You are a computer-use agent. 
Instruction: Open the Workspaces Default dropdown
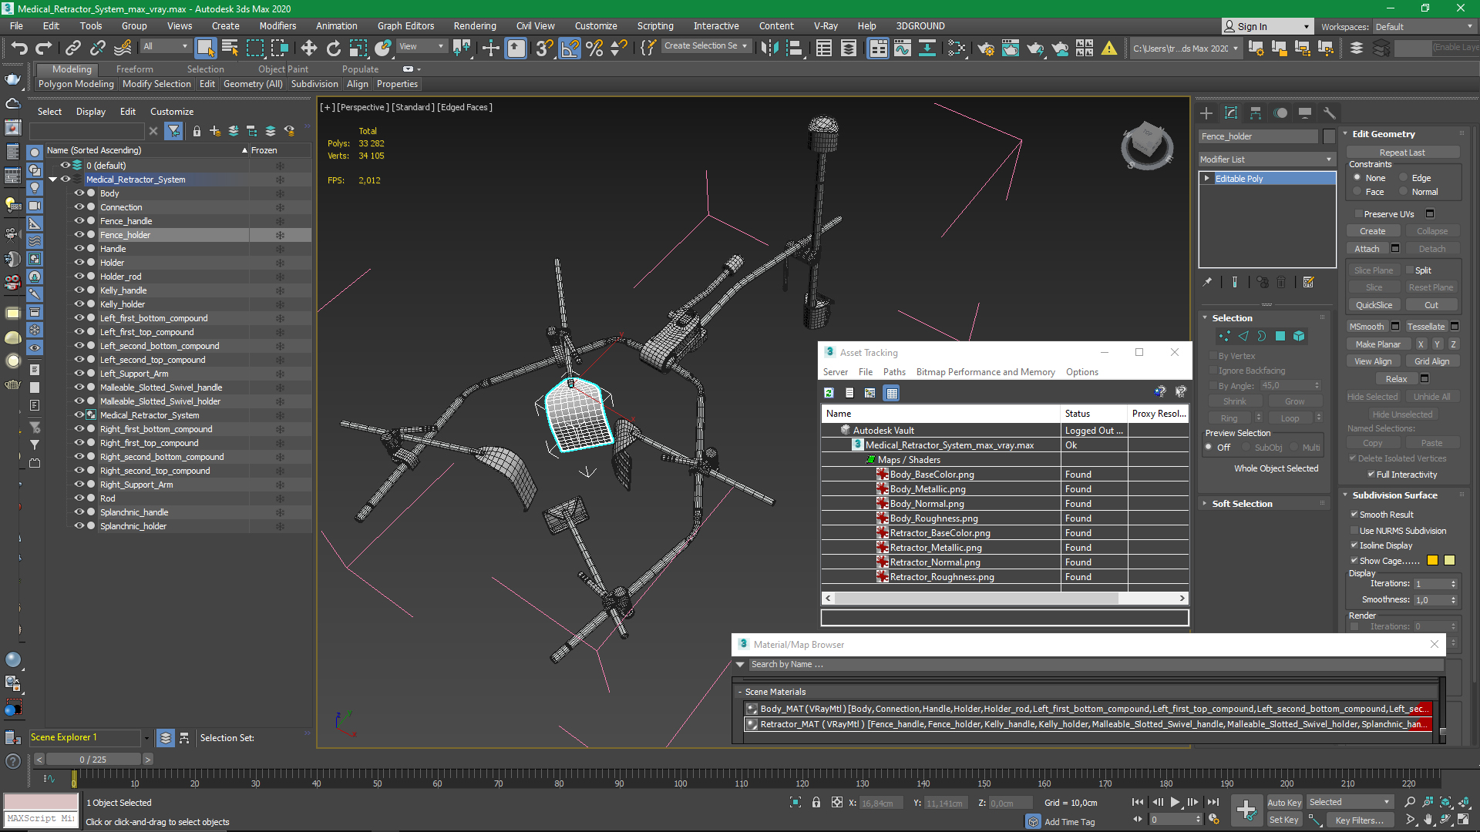click(x=1424, y=27)
